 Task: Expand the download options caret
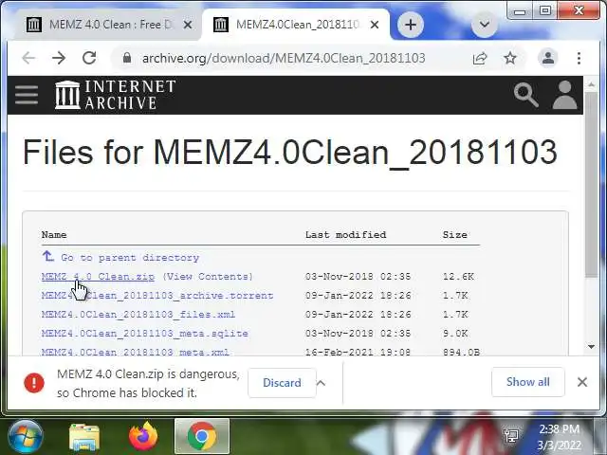[321, 383]
